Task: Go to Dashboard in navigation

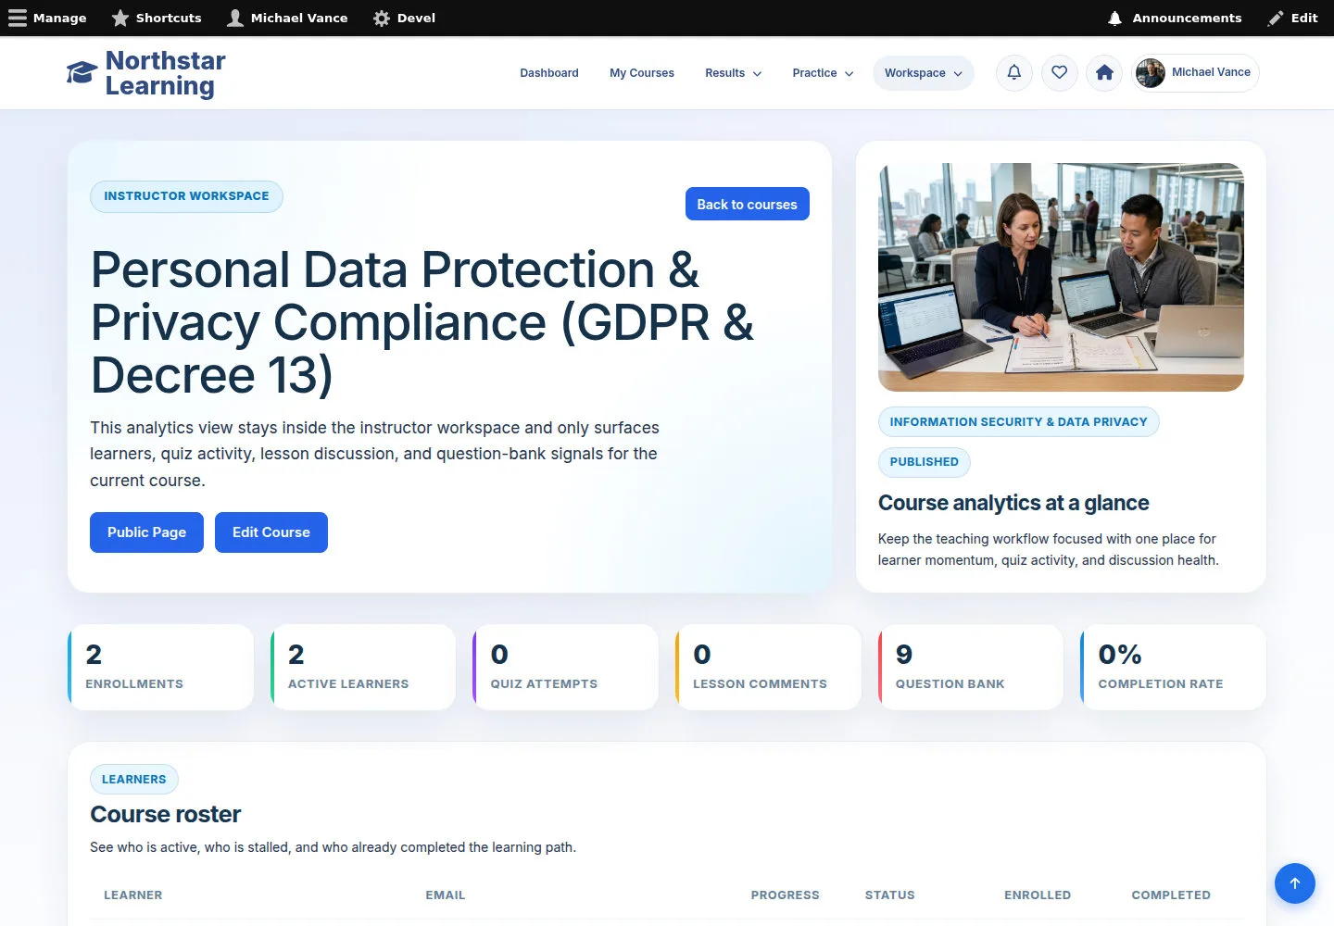Action: (549, 73)
